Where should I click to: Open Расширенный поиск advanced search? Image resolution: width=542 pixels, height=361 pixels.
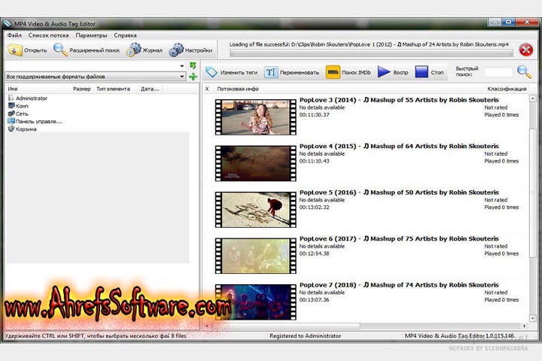[x=87, y=50]
